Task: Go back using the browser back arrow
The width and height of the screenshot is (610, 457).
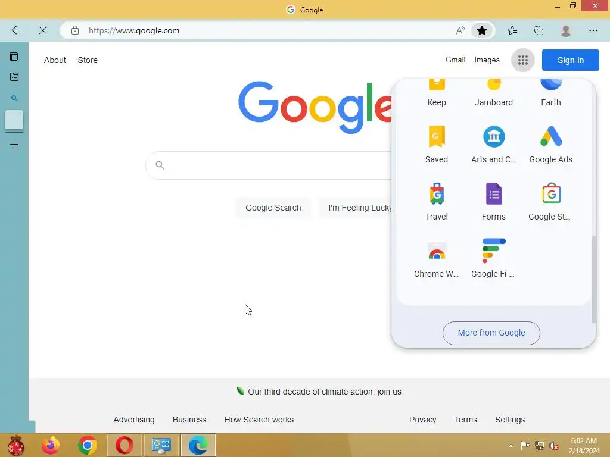Action: (x=16, y=30)
